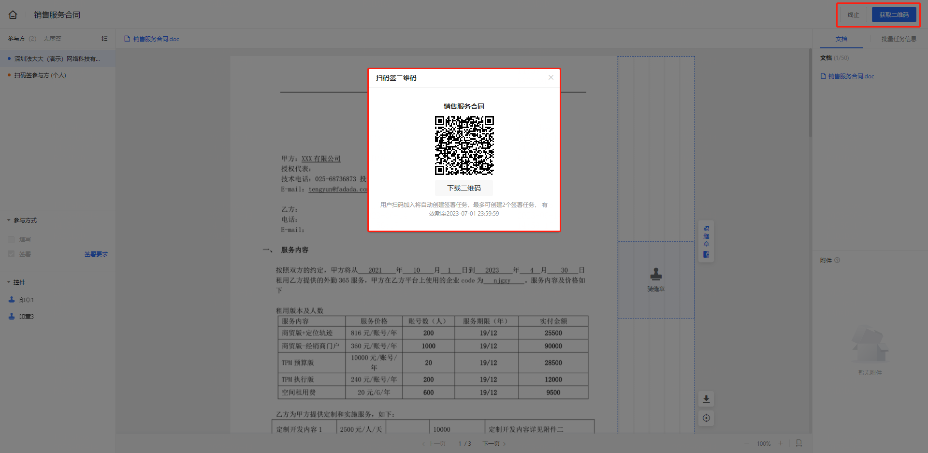
Task: Click the locate target icon
Action: click(706, 418)
